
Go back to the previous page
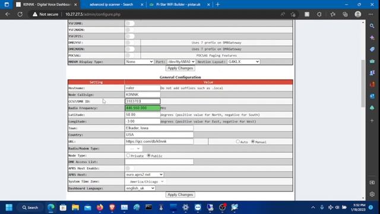tap(8, 14)
